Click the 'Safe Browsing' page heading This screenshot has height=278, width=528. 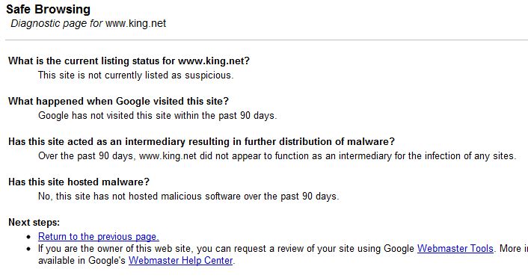tap(48, 10)
